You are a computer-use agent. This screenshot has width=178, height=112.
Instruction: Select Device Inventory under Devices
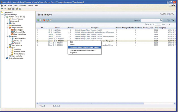click(20, 39)
